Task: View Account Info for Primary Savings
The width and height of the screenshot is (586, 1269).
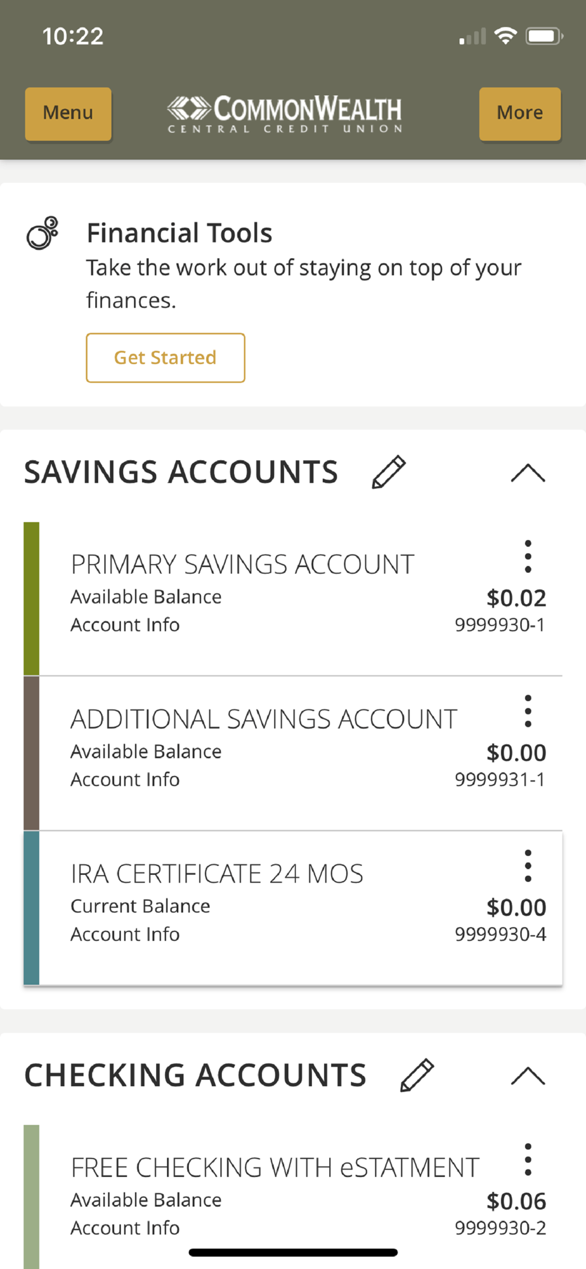Action: [x=125, y=625]
